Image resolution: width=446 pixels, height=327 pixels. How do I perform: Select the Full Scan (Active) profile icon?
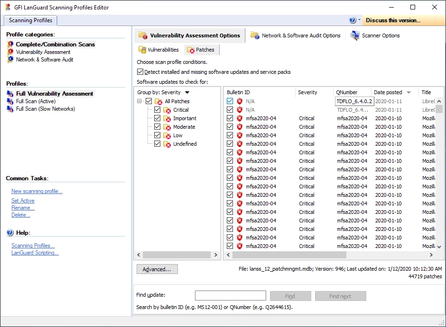[x=10, y=101]
